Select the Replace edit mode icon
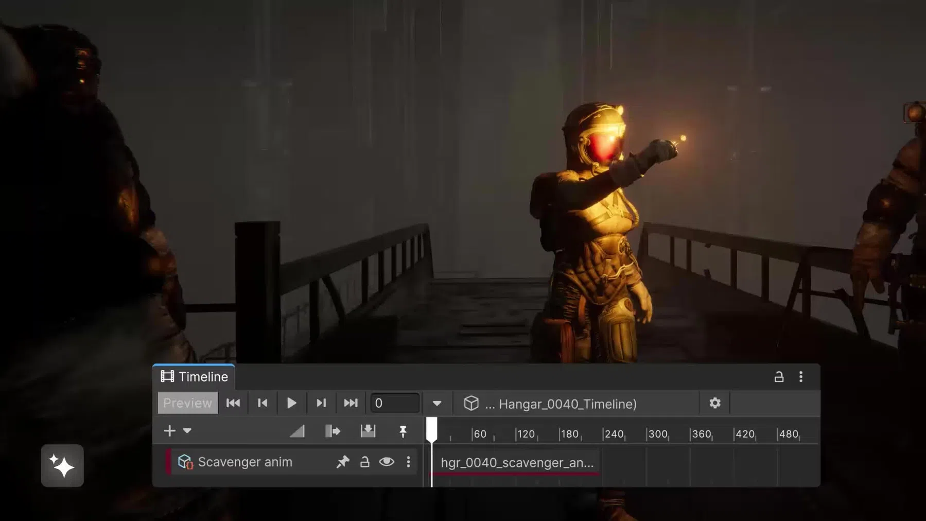The width and height of the screenshot is (926, 521). [x=368, y=430]
